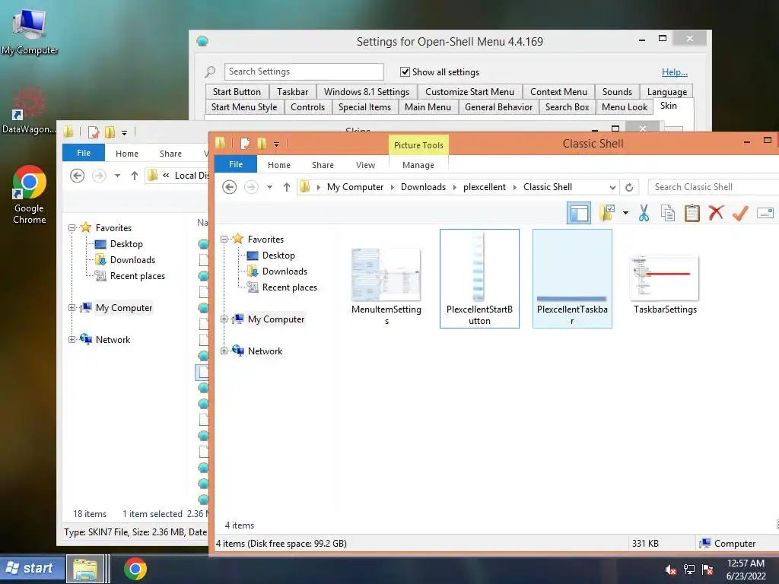Select the DataWagon desktop shortcut
The image size is (779, 584).
pyautogui.click(x=30, y=111)
